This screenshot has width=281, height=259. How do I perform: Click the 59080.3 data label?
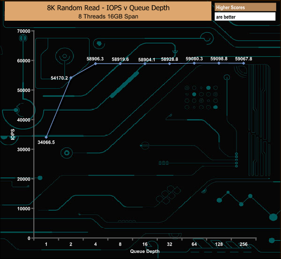click(194, 58)
